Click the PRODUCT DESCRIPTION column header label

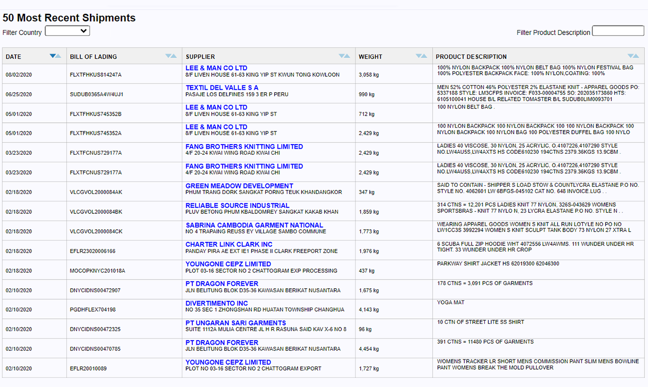coord(471,57)
